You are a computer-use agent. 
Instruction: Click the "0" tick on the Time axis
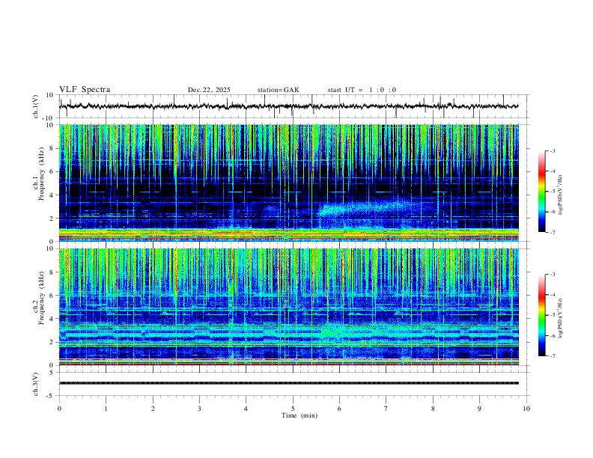click(x=59, y=409)
